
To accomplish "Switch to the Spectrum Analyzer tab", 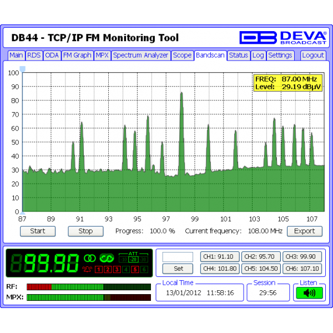I will [x=141, y=56].
